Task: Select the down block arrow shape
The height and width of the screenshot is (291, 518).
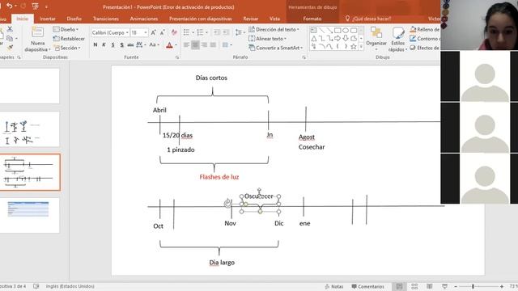Action: pos(346,39)
